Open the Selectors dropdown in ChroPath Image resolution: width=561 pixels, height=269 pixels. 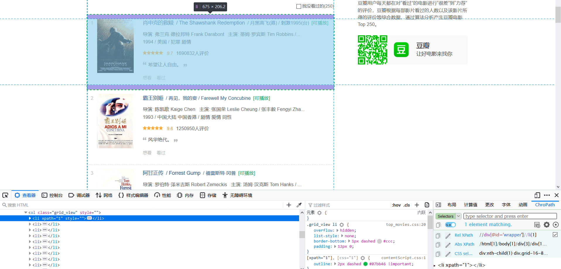(x=458, y=216)
